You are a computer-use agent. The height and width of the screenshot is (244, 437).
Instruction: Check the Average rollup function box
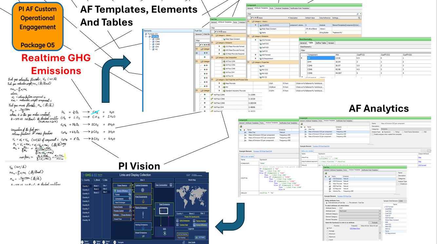328,231
